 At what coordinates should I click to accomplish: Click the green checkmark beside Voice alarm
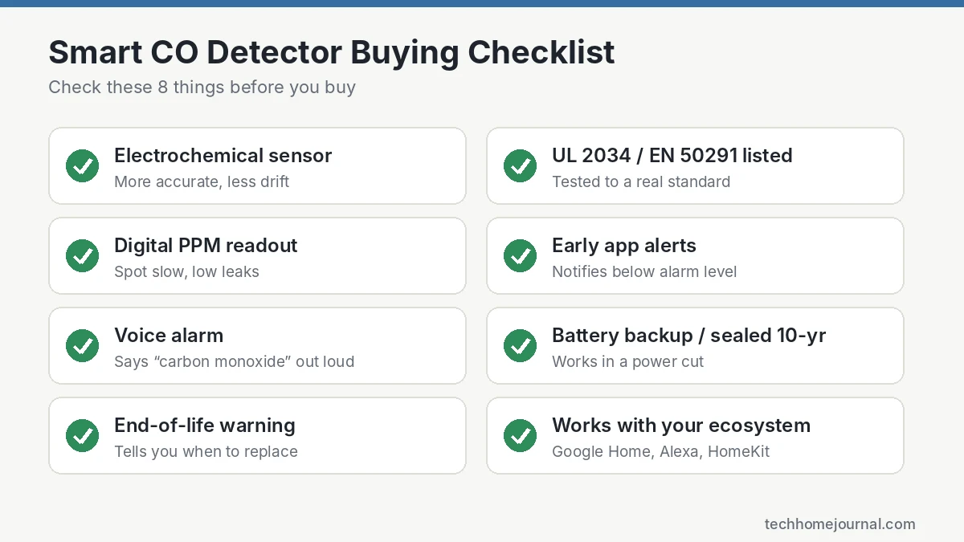(82, 346)
